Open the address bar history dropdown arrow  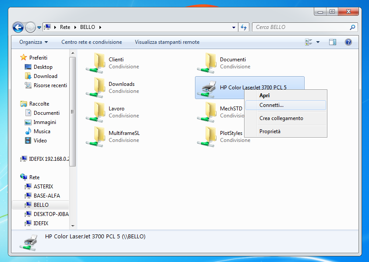(x=234, y=27)
